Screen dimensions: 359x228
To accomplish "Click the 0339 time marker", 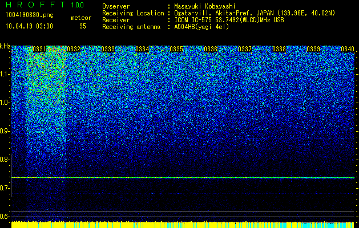I will [x=313, y=49].
